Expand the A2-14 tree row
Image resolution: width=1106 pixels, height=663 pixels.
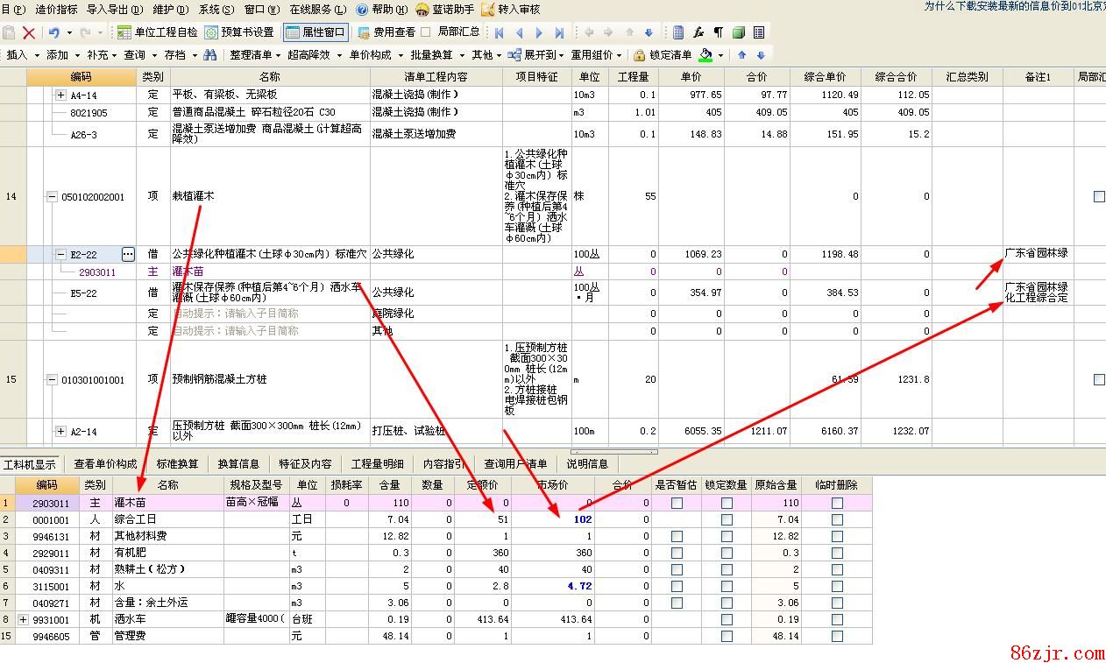(x=60, y=431)
